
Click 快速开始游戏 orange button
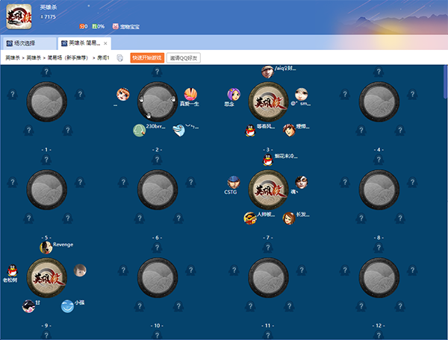(147, 58)
